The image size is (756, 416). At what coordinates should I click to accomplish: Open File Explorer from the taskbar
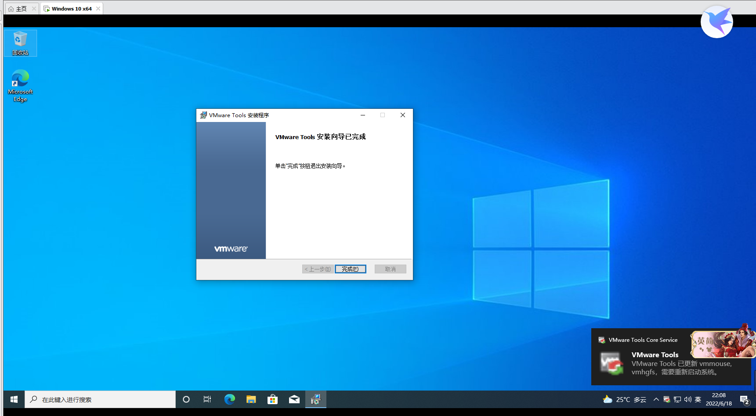point(251,399)
